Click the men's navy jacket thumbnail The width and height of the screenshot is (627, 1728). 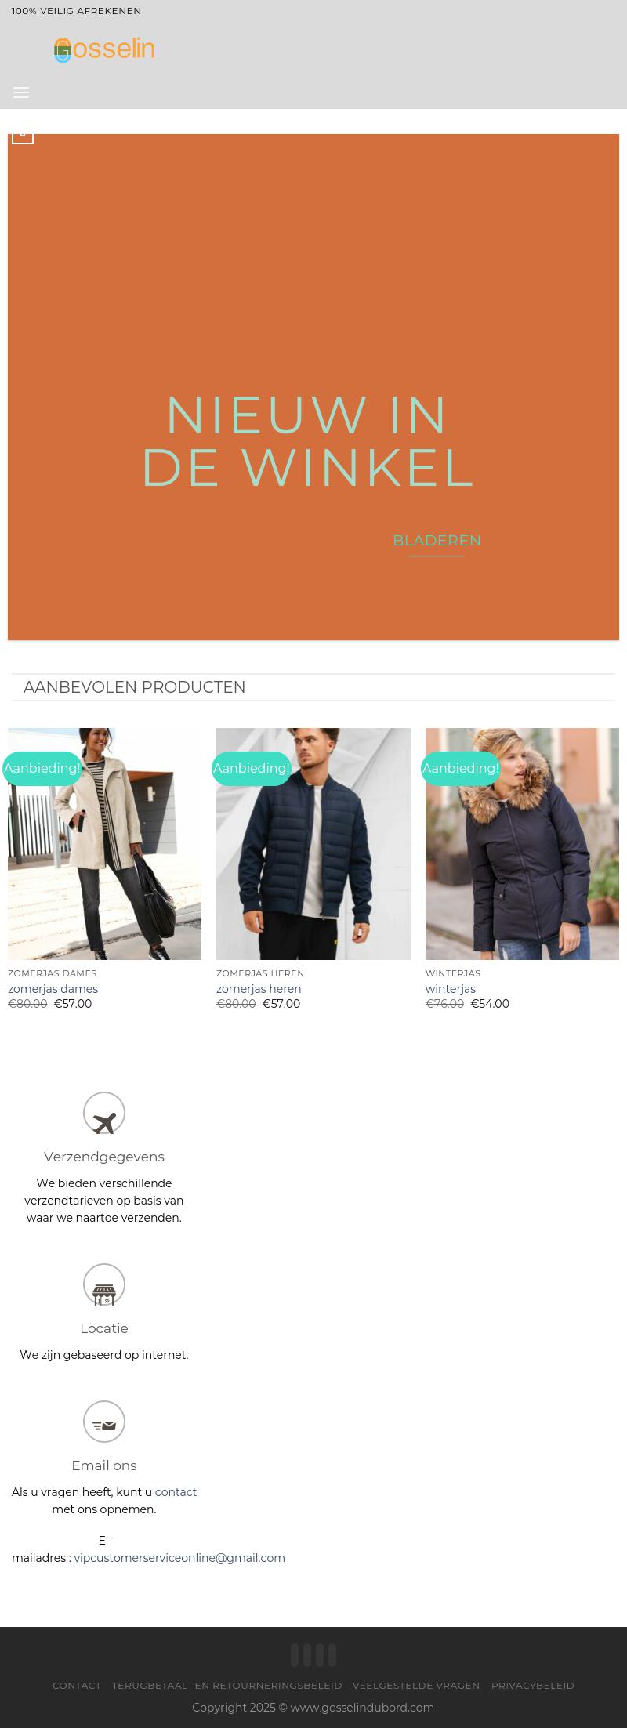313,844
